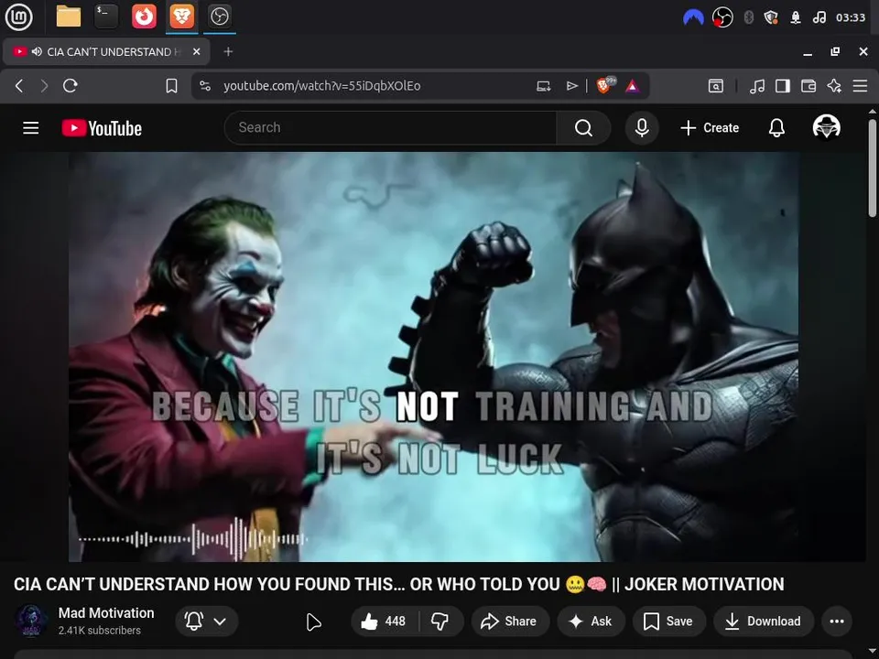This screenshot has width=879, height=659.
Task: Open the Bluetooth tray icon
Action: pos(748,17)
